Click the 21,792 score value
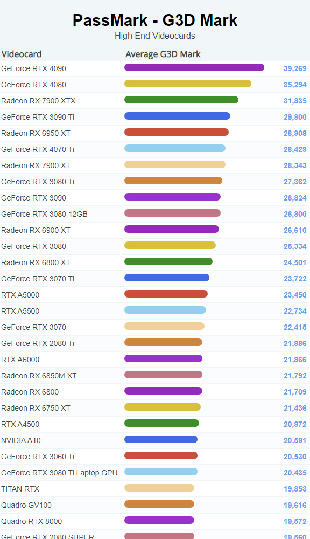Screen dimensions: 310x539 click(x=295, y=375)
